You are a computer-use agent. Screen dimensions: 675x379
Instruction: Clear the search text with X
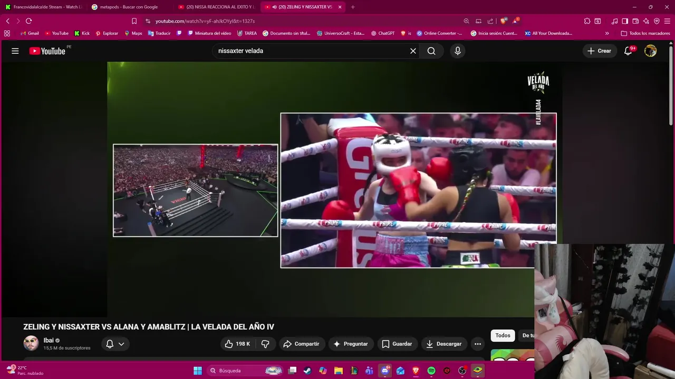(413, 51)
